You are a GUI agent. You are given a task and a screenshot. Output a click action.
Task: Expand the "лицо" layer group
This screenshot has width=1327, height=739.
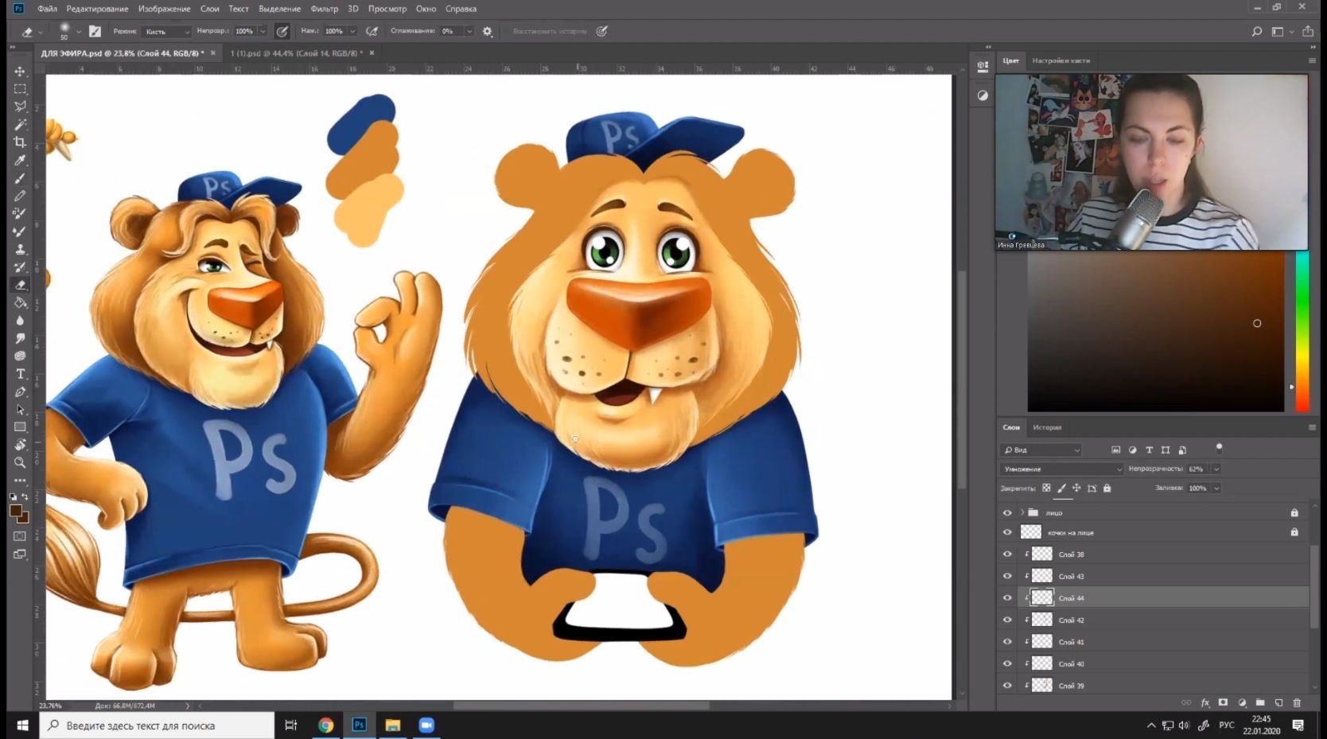coord(1022,513)
